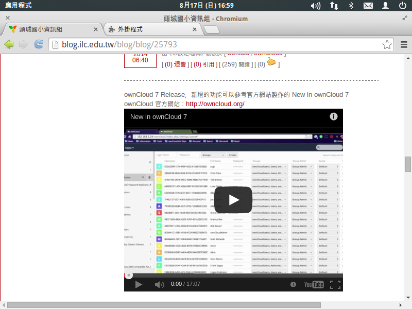Image resolution: width=412 pixels, height=309 pixels.
Task: Open the http://owncloud.org/ link
Action: (x=215, y=104)
